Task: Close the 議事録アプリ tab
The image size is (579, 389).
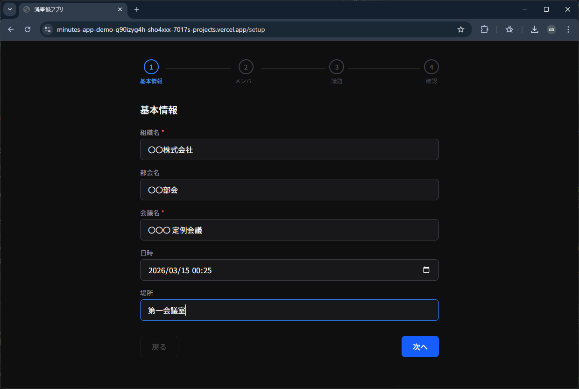Action: tap(120, 9)
